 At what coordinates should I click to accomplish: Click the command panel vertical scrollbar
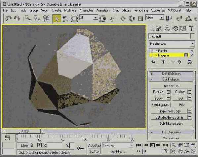point(195,105)
